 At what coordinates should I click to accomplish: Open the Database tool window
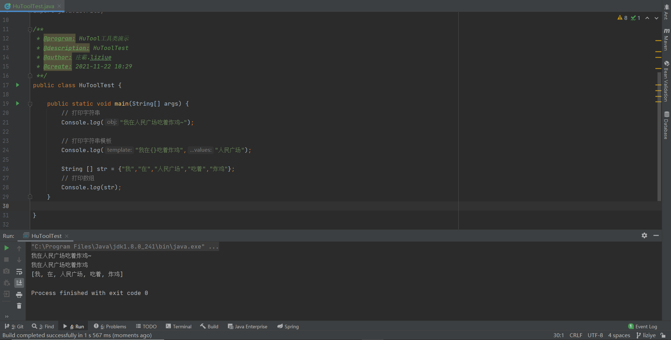[x=666, y=125]
